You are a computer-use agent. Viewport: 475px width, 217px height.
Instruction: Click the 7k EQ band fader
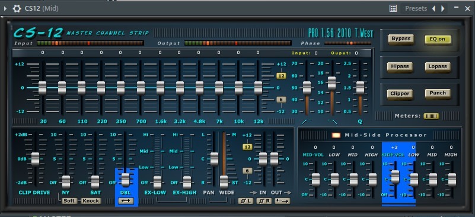219,88
